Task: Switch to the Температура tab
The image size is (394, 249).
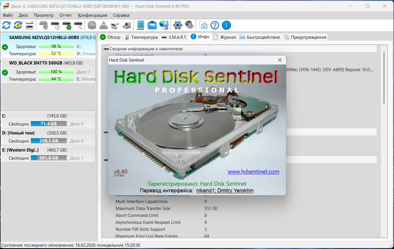Action: tap(141, 37)
